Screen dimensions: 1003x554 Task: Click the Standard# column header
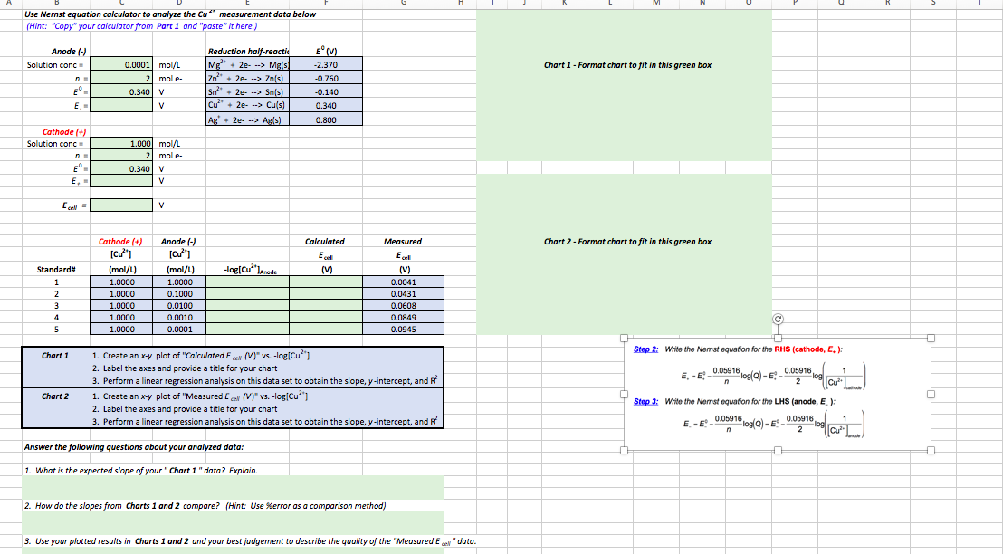pos(56,270)
